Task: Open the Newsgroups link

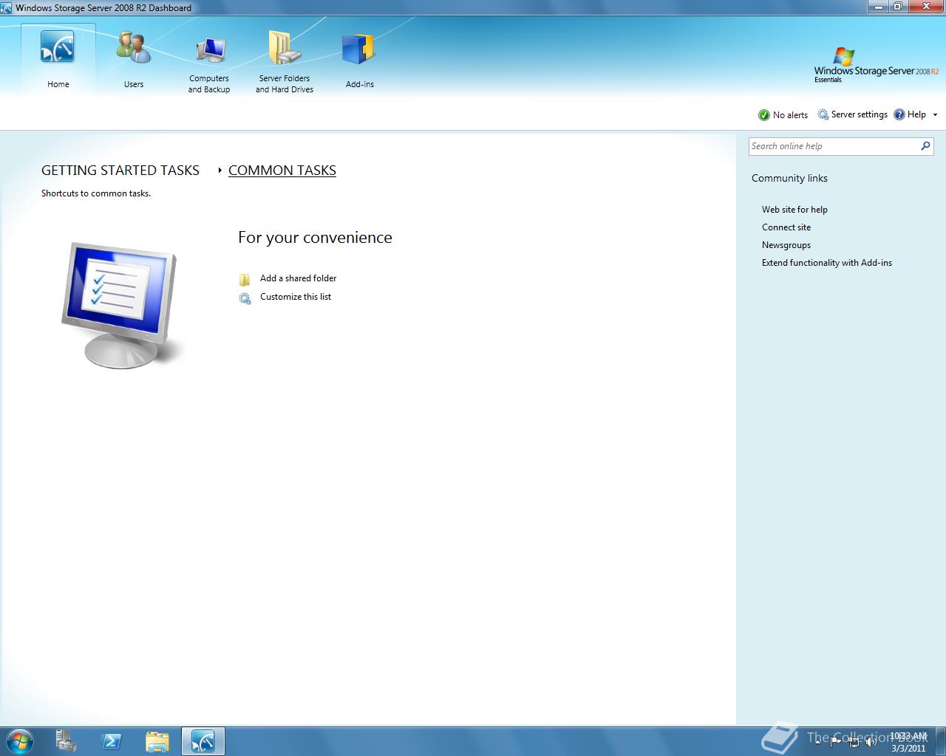Action: click(786, 245)
